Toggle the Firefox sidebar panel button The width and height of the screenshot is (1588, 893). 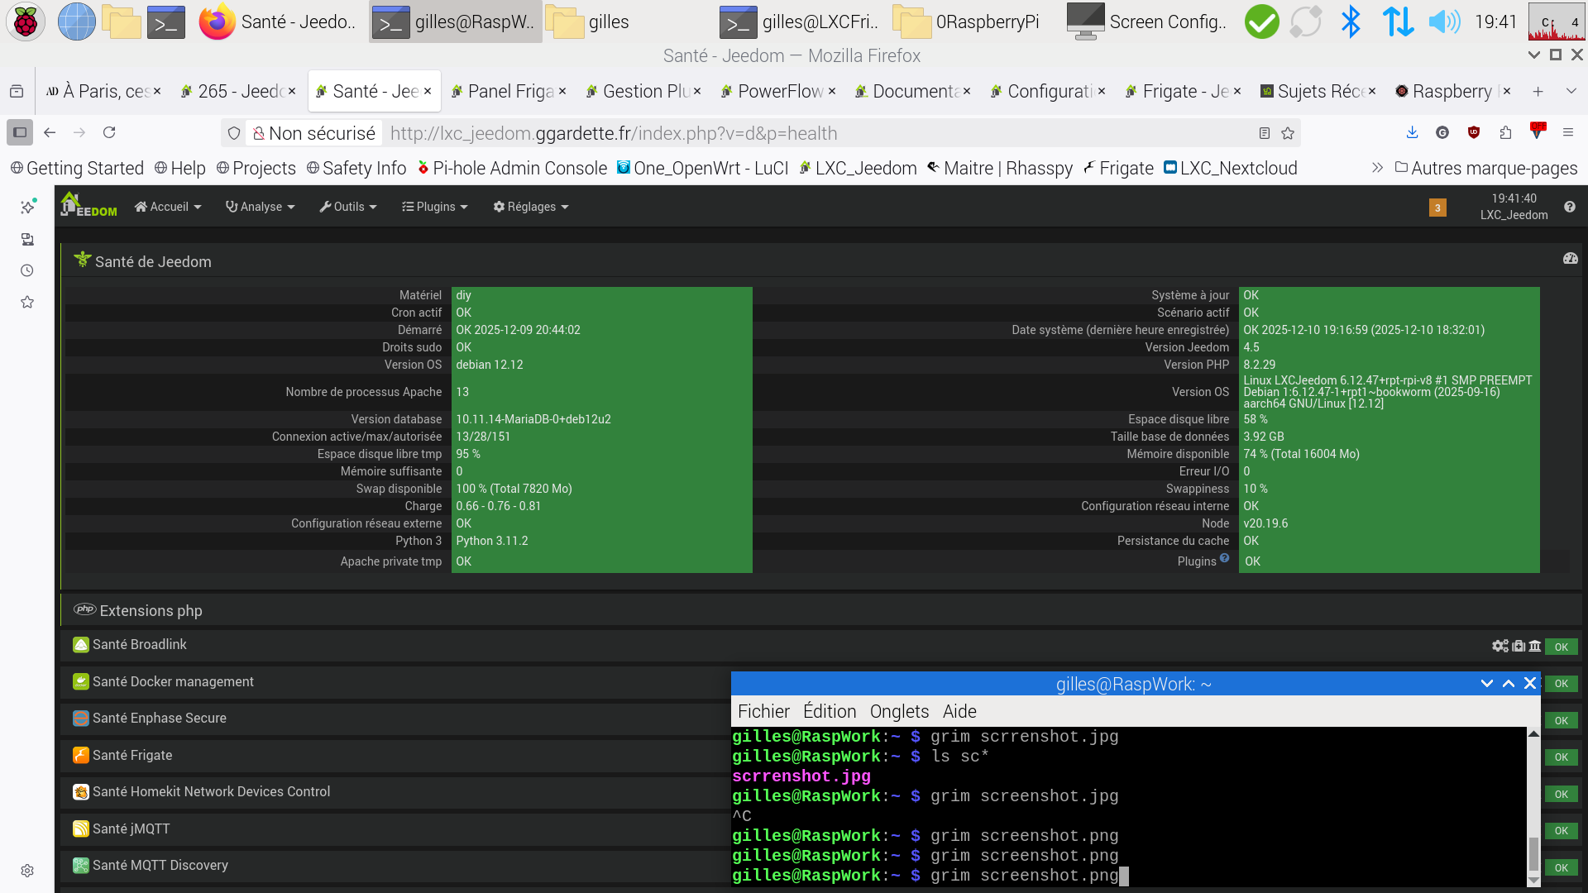coord(20,132)
